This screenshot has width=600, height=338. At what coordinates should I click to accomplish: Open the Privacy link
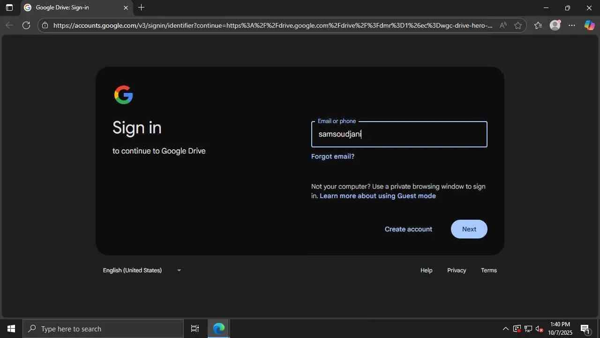pyautogui.click(x=457, y=270)
